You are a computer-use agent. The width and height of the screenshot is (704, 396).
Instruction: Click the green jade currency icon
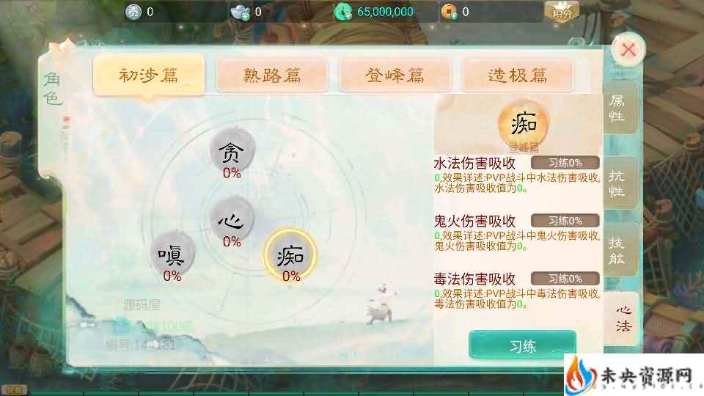[343, 12]
